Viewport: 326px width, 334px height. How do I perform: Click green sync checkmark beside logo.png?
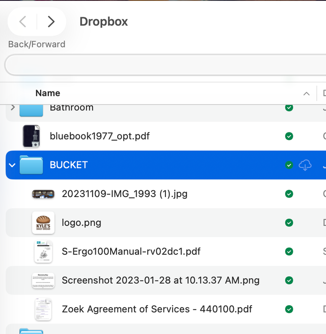tap(289, 223)
